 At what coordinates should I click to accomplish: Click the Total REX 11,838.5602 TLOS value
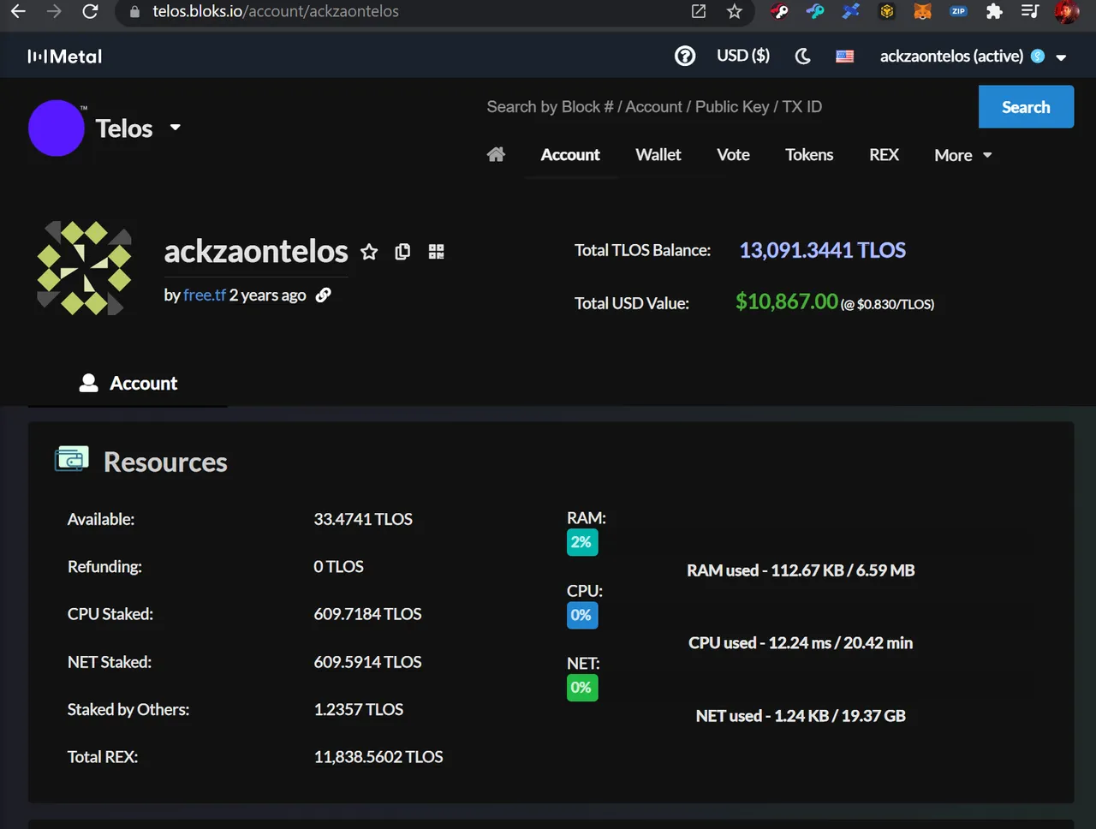pyautogui.click(x=378, y=757)
